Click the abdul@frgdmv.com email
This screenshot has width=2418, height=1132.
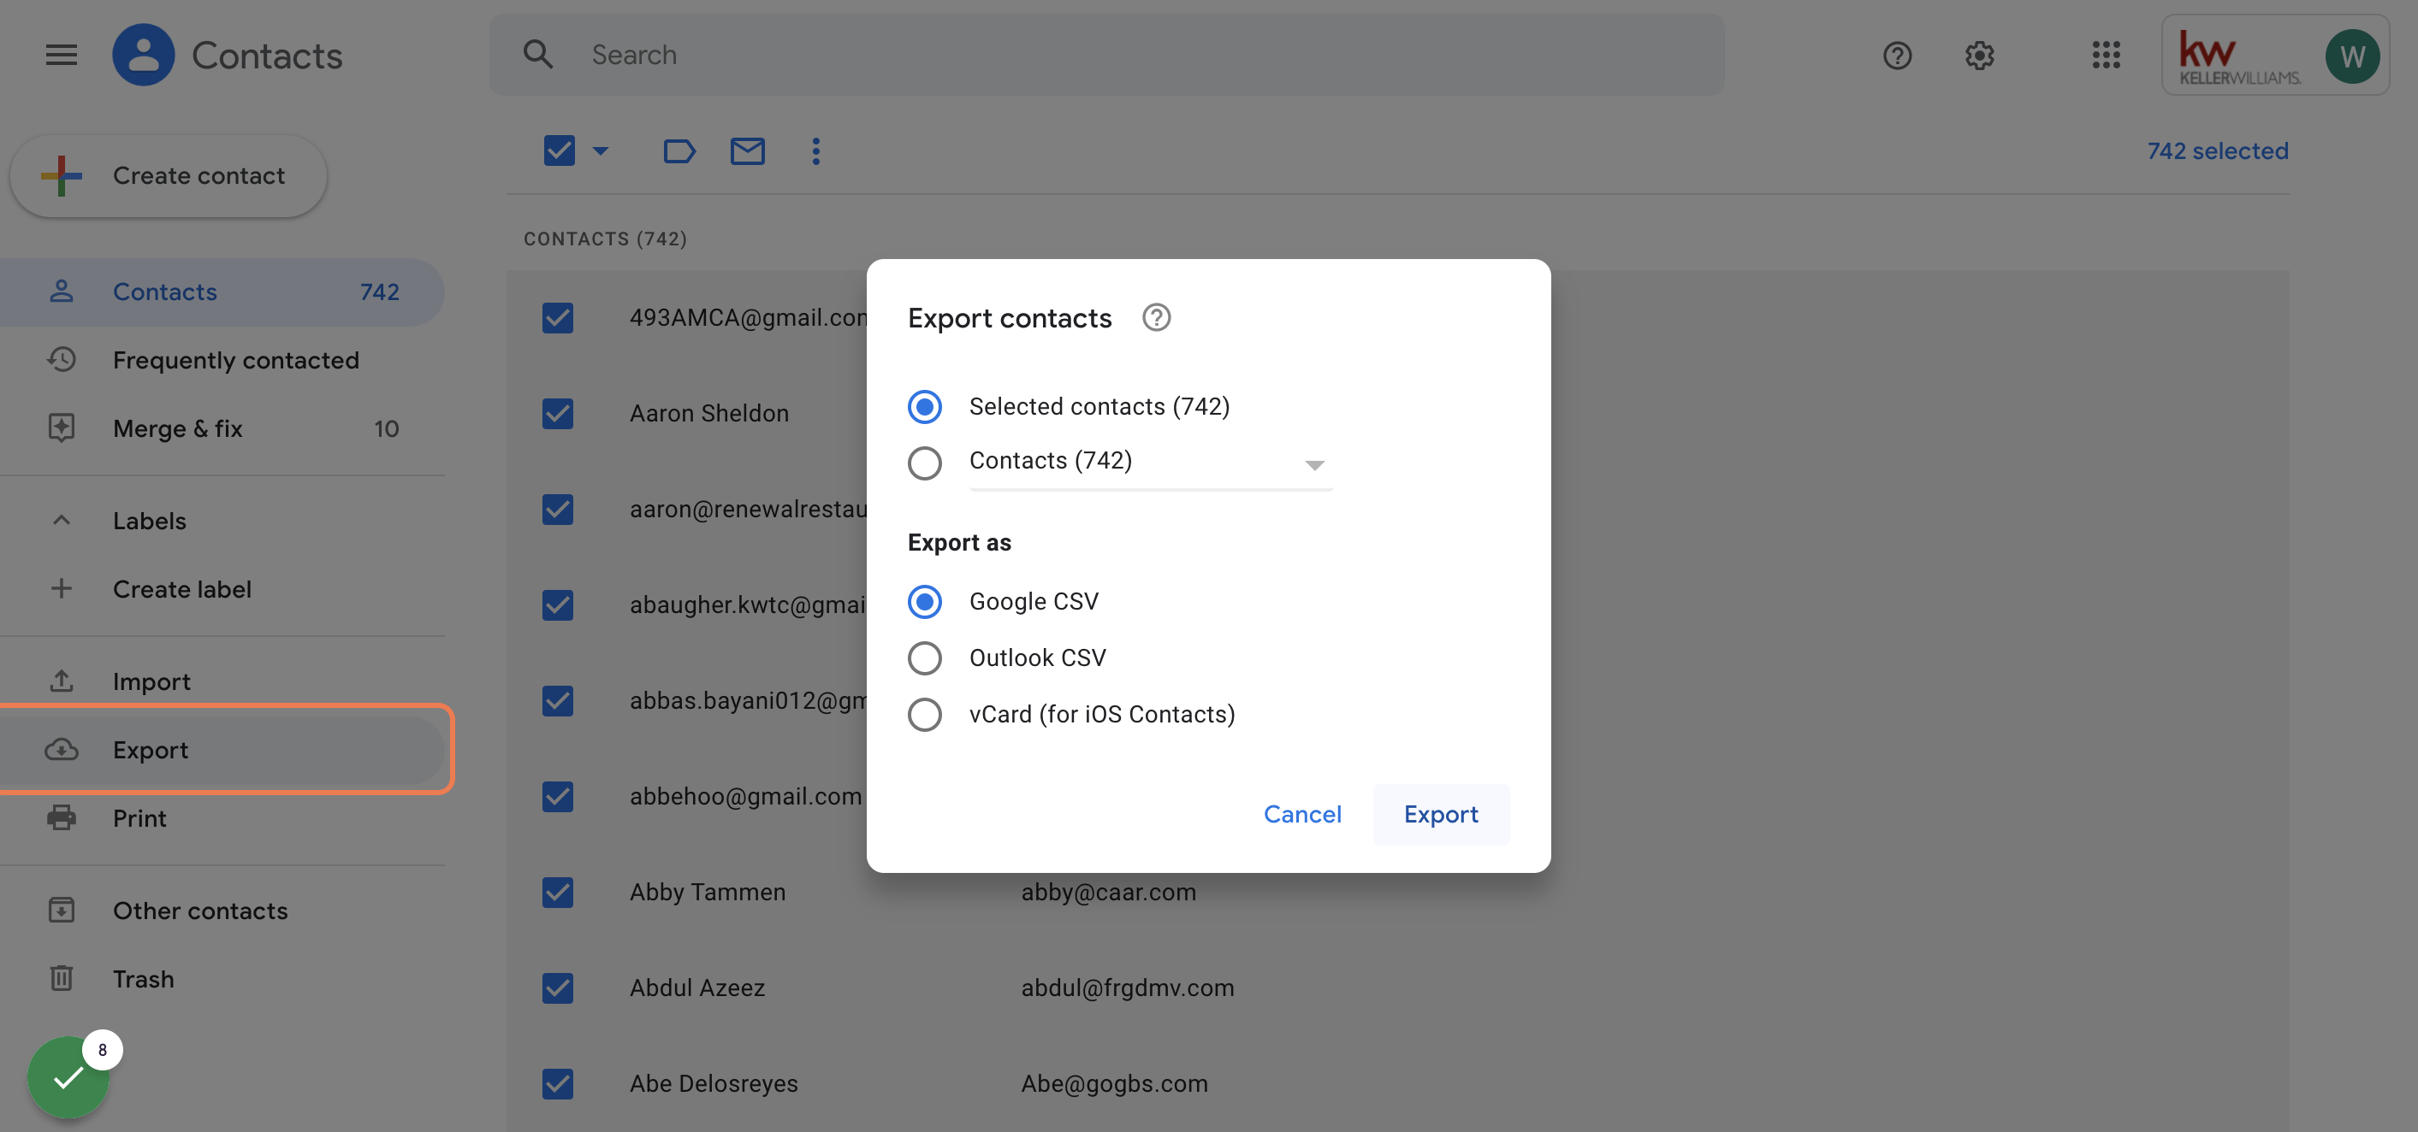point(1128,988)
